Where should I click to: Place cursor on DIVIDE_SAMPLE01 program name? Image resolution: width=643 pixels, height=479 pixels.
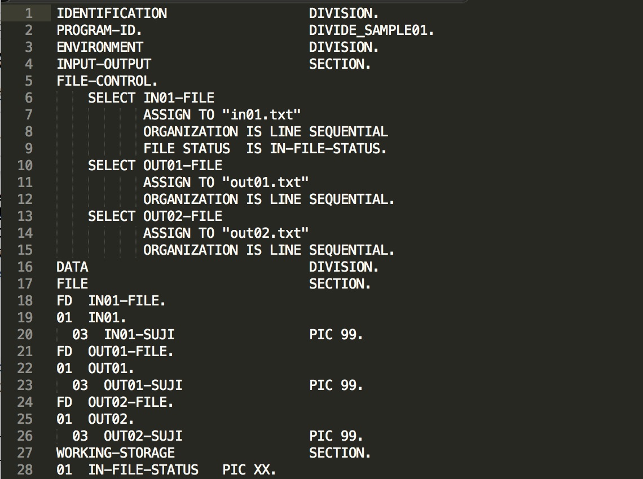pos(371,30)
